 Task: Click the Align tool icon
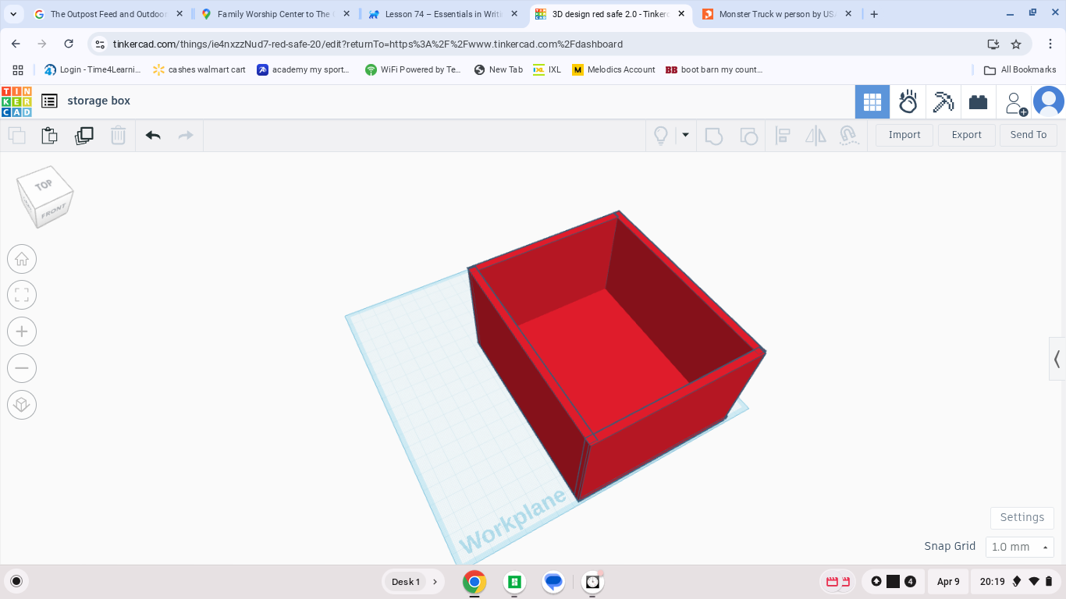783,135
